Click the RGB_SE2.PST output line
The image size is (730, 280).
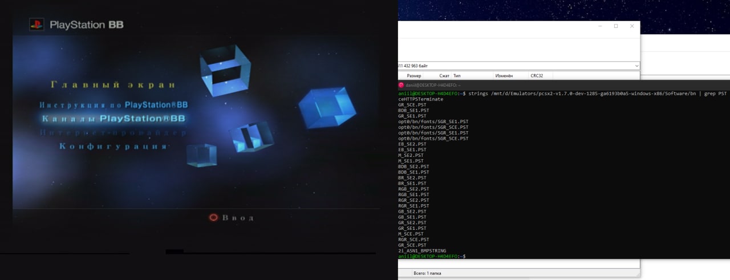coord(413,189)
